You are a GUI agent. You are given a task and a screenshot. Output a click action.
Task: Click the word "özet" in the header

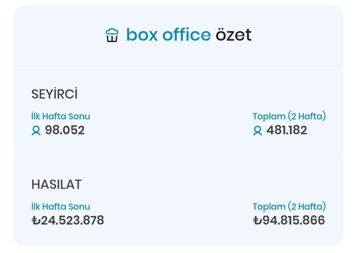click(x=234, y=35)
